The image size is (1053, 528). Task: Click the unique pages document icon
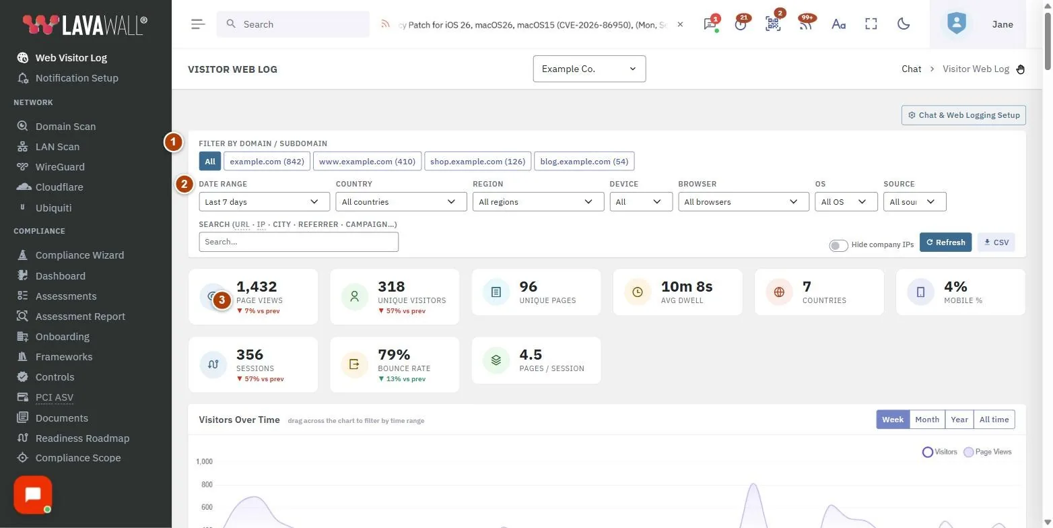point(496,292)
